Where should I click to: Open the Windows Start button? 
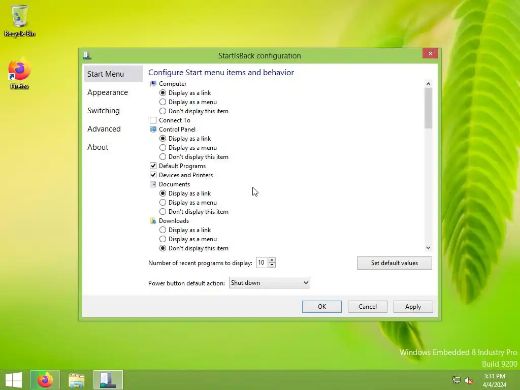(14, 380)
